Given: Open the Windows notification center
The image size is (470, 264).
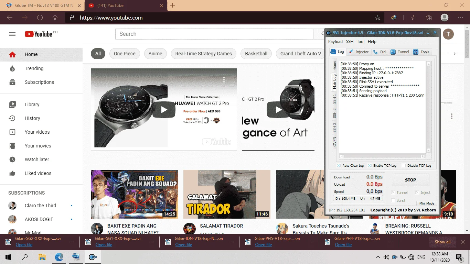Looking at the screenshot, I should pos(459,257).
